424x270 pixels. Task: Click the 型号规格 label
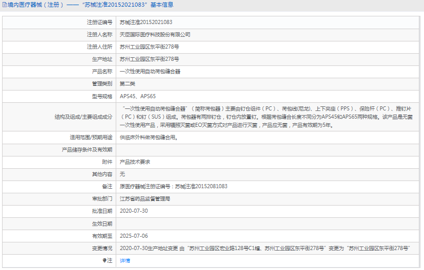[x=102, y=96]
